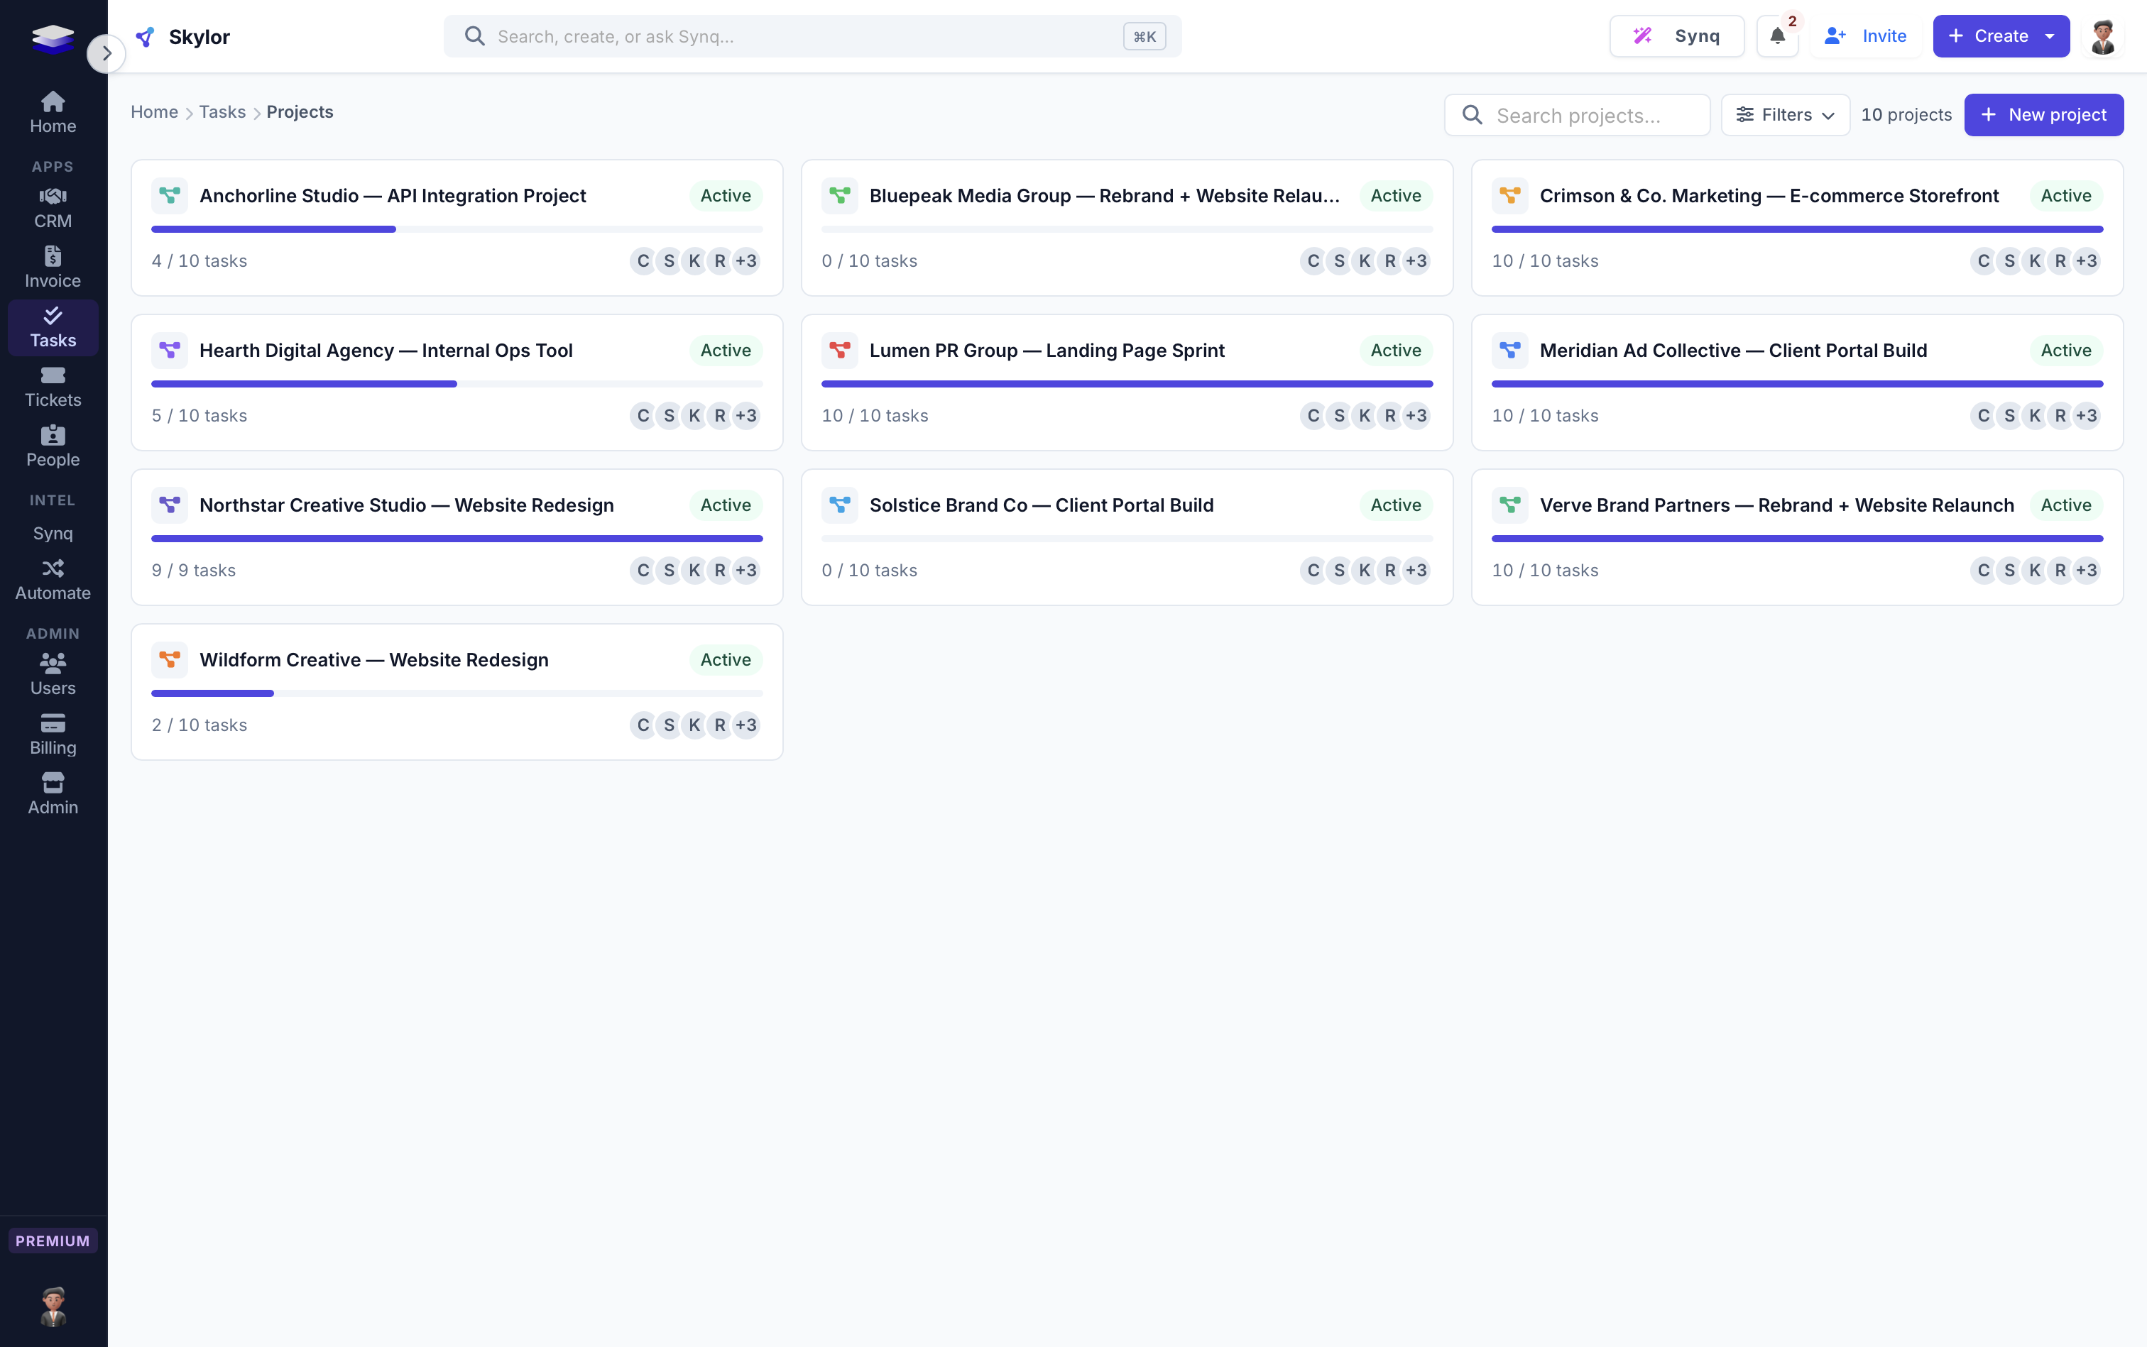
Task: Open Northstar Creative Studio — Website Redesign
Action: pyautogui.click(x=406, y=505)
